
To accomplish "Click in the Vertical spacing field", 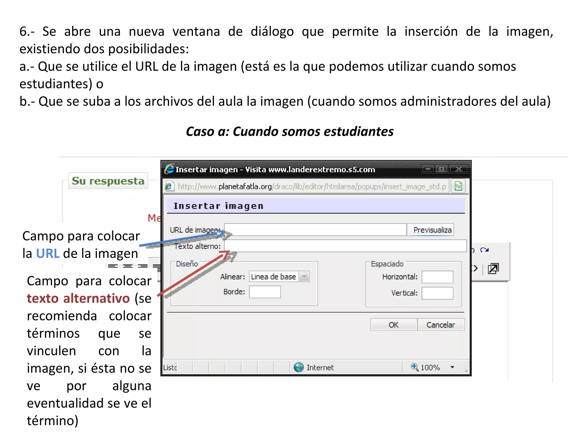I will [x=437, y=293].
